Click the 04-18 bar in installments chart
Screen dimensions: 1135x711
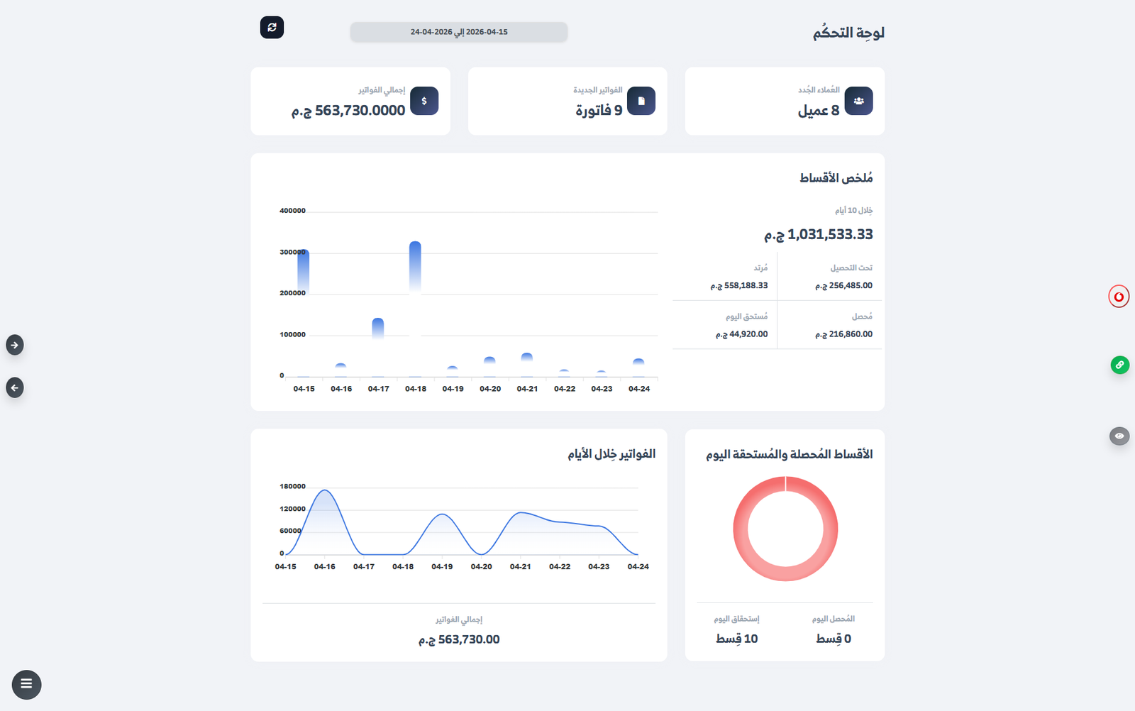coord(415,268)
